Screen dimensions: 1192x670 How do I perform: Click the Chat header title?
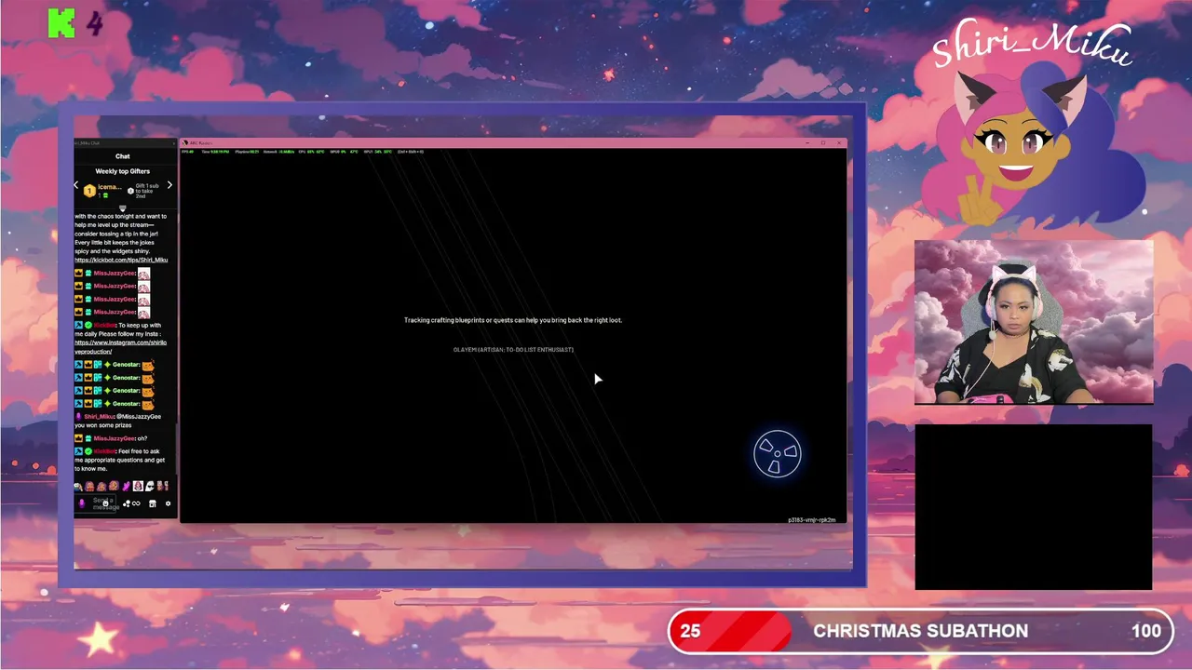click(x=123, y=156)
